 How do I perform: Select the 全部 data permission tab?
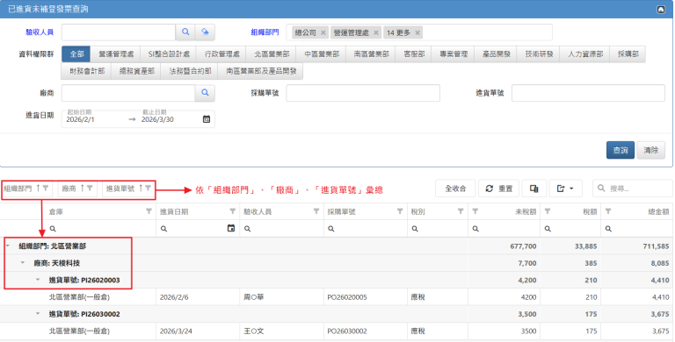pos(76,54)
